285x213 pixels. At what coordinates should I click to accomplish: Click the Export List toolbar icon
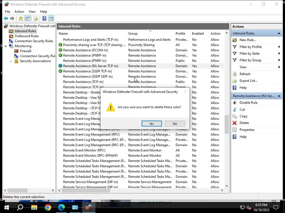36,18
